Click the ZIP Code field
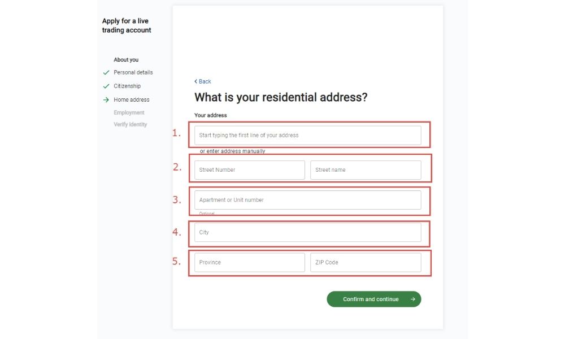This screenshot has height=339, width=565. tap(366, 262)
